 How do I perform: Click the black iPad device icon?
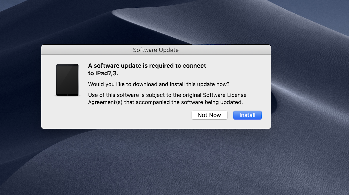67,80
